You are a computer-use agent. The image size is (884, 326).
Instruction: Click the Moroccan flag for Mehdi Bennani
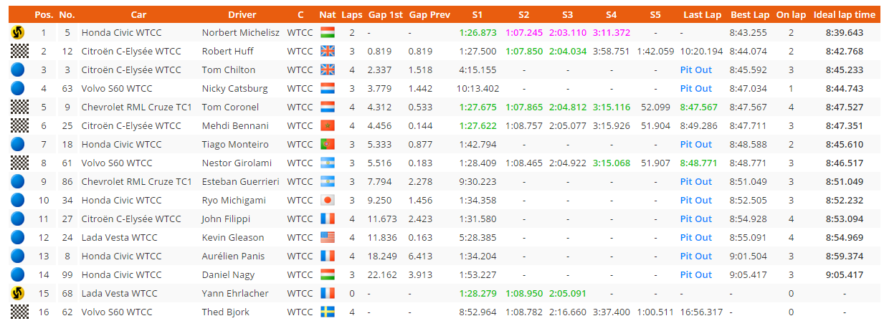point(327,126)
